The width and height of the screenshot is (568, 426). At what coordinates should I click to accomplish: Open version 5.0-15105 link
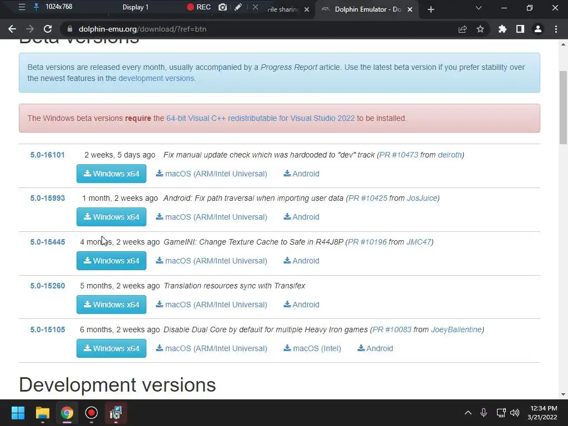(x=48, y=329)
